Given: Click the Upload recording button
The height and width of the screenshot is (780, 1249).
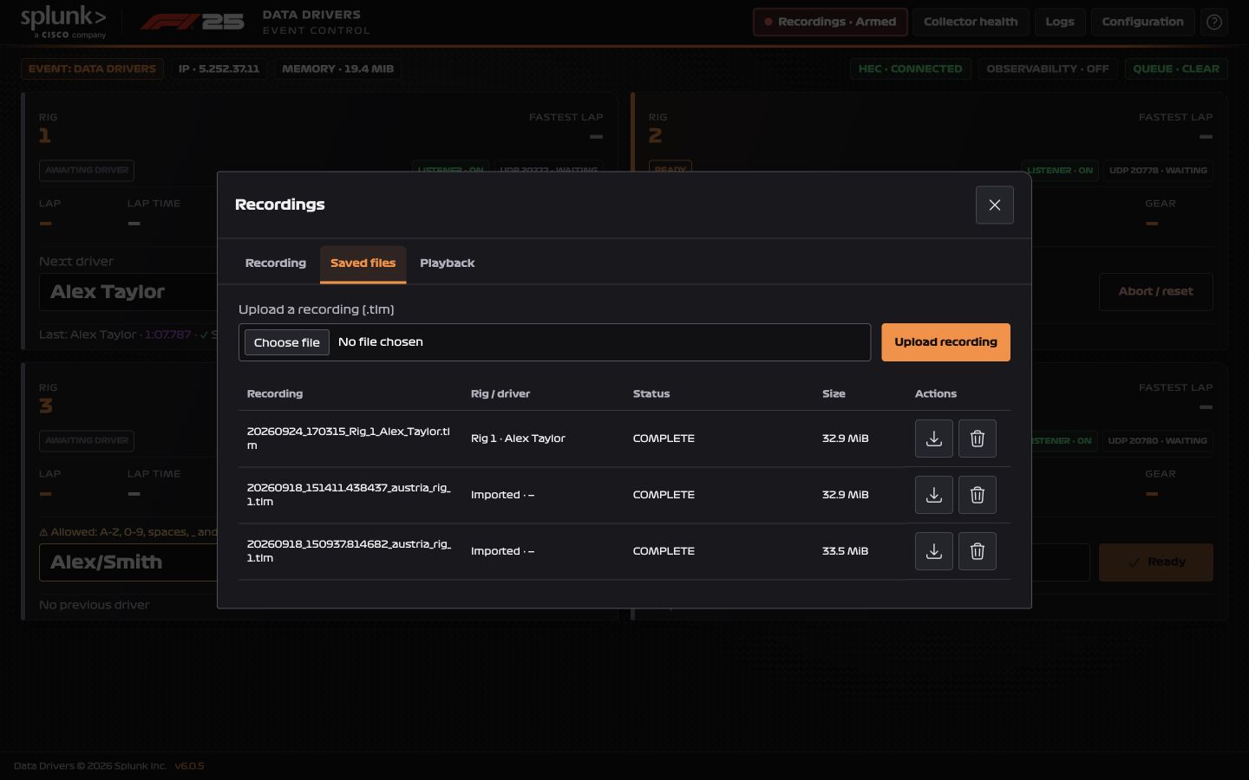Looking at the screenshot, I should pyautogui.click(x=946, y=342).
